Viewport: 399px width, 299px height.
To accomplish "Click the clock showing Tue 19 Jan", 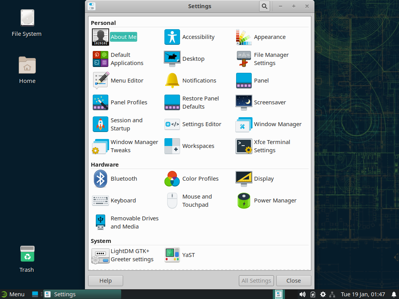I will click(363, 294).
